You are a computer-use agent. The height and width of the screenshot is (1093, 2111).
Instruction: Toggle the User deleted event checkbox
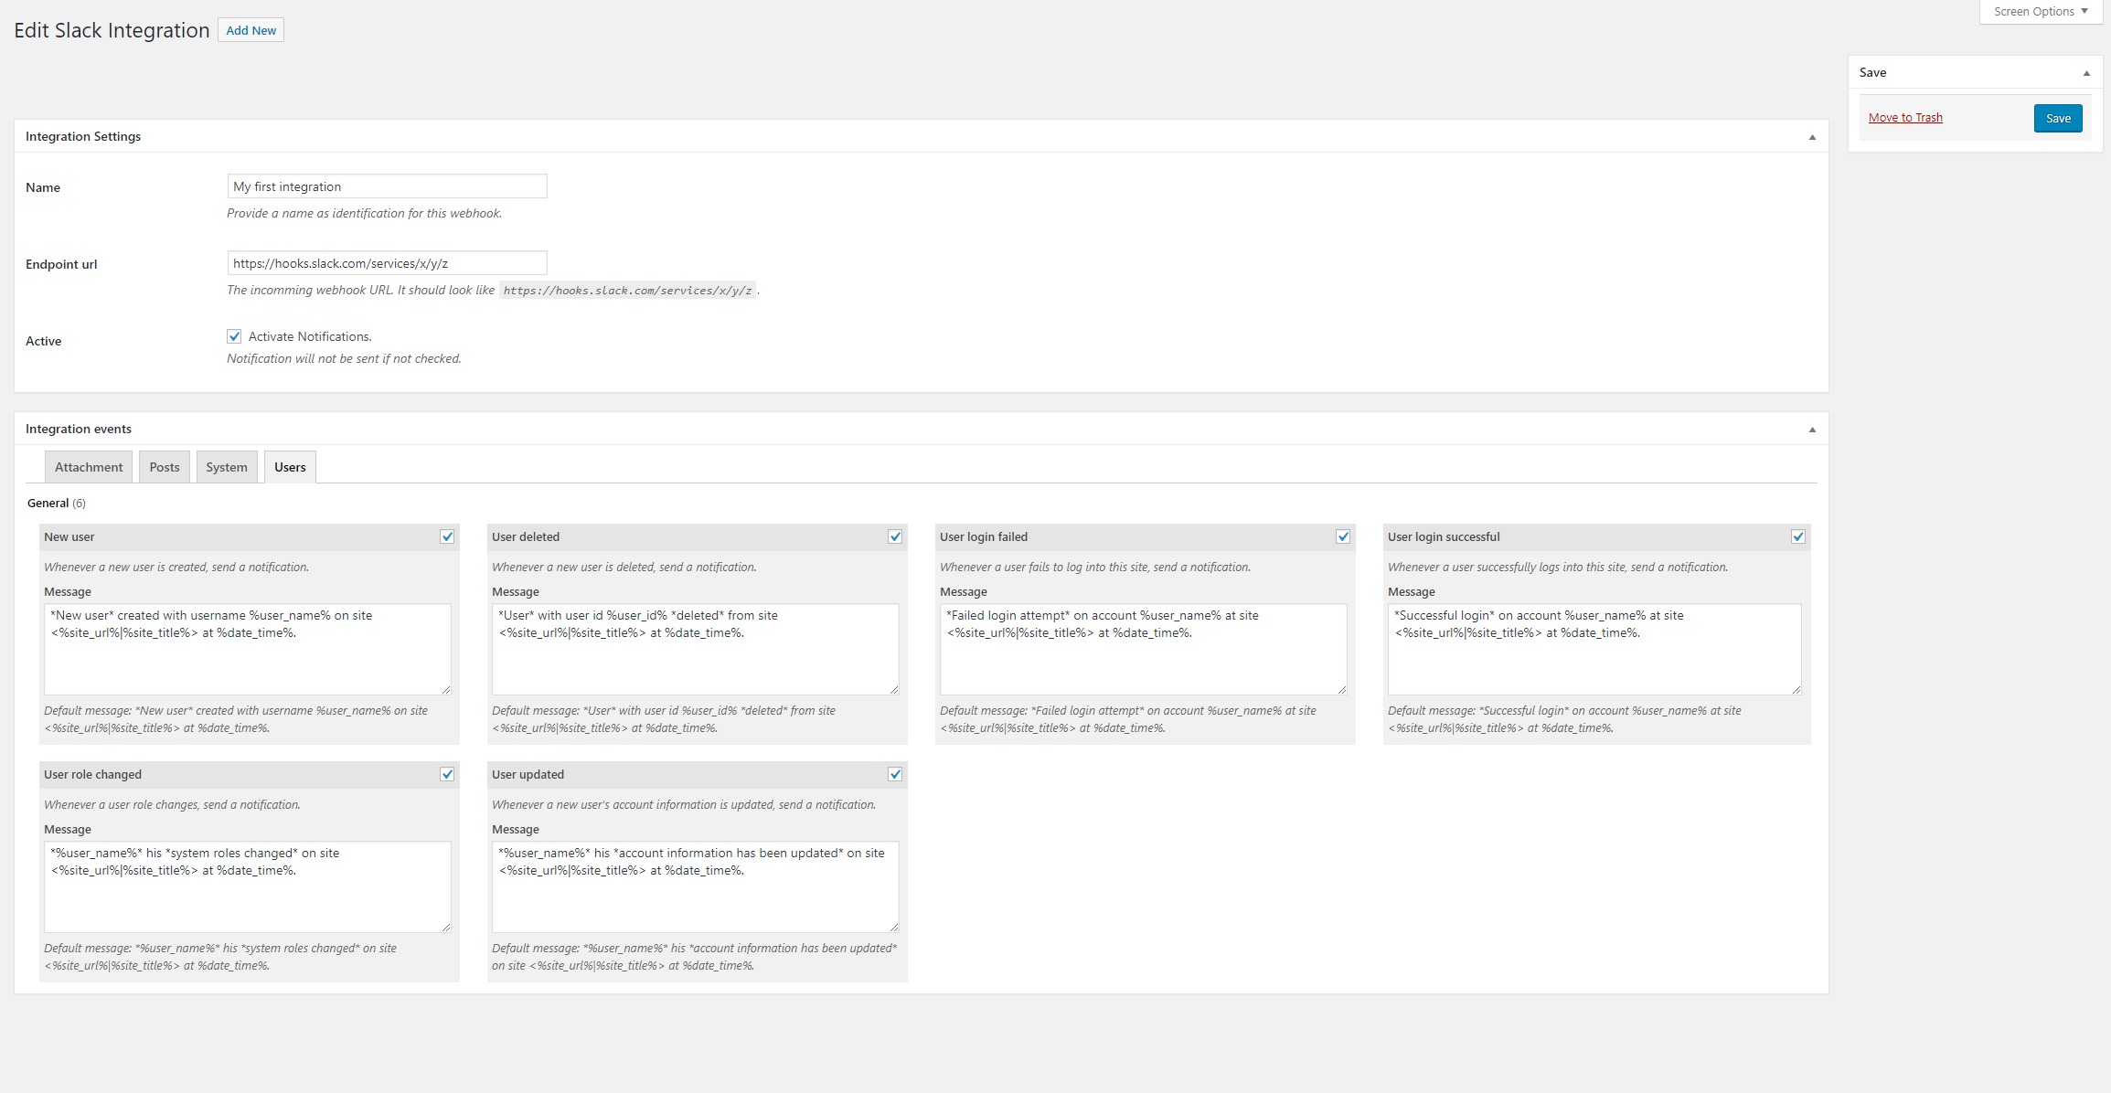click(x=895, y=536)
